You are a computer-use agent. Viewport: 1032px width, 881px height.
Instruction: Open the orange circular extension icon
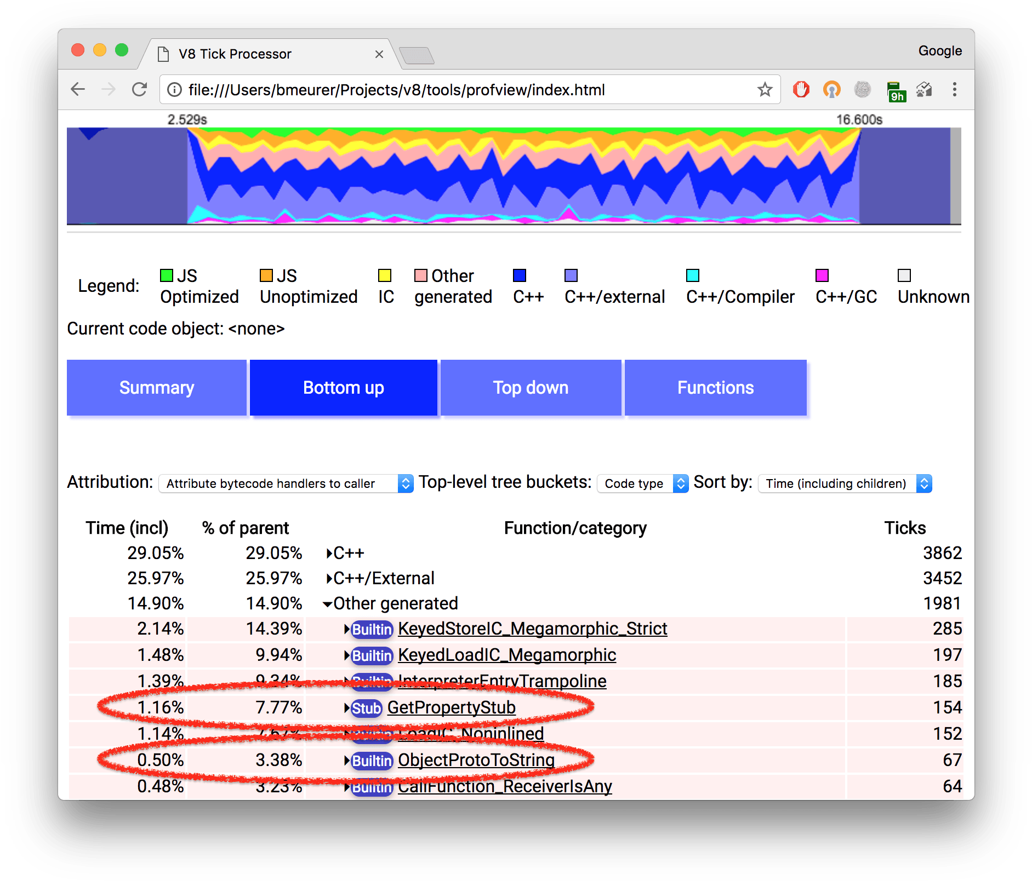[831, 89]
